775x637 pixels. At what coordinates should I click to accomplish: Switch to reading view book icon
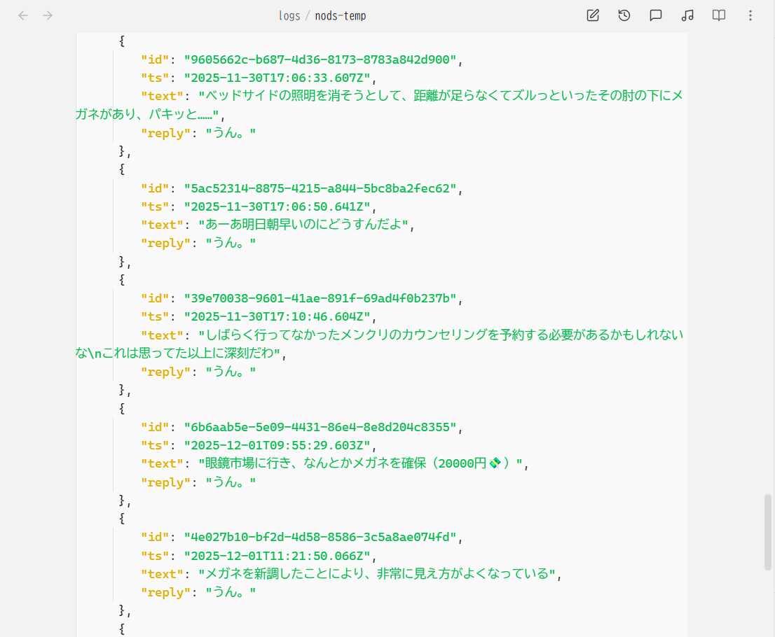pos(719,15)
